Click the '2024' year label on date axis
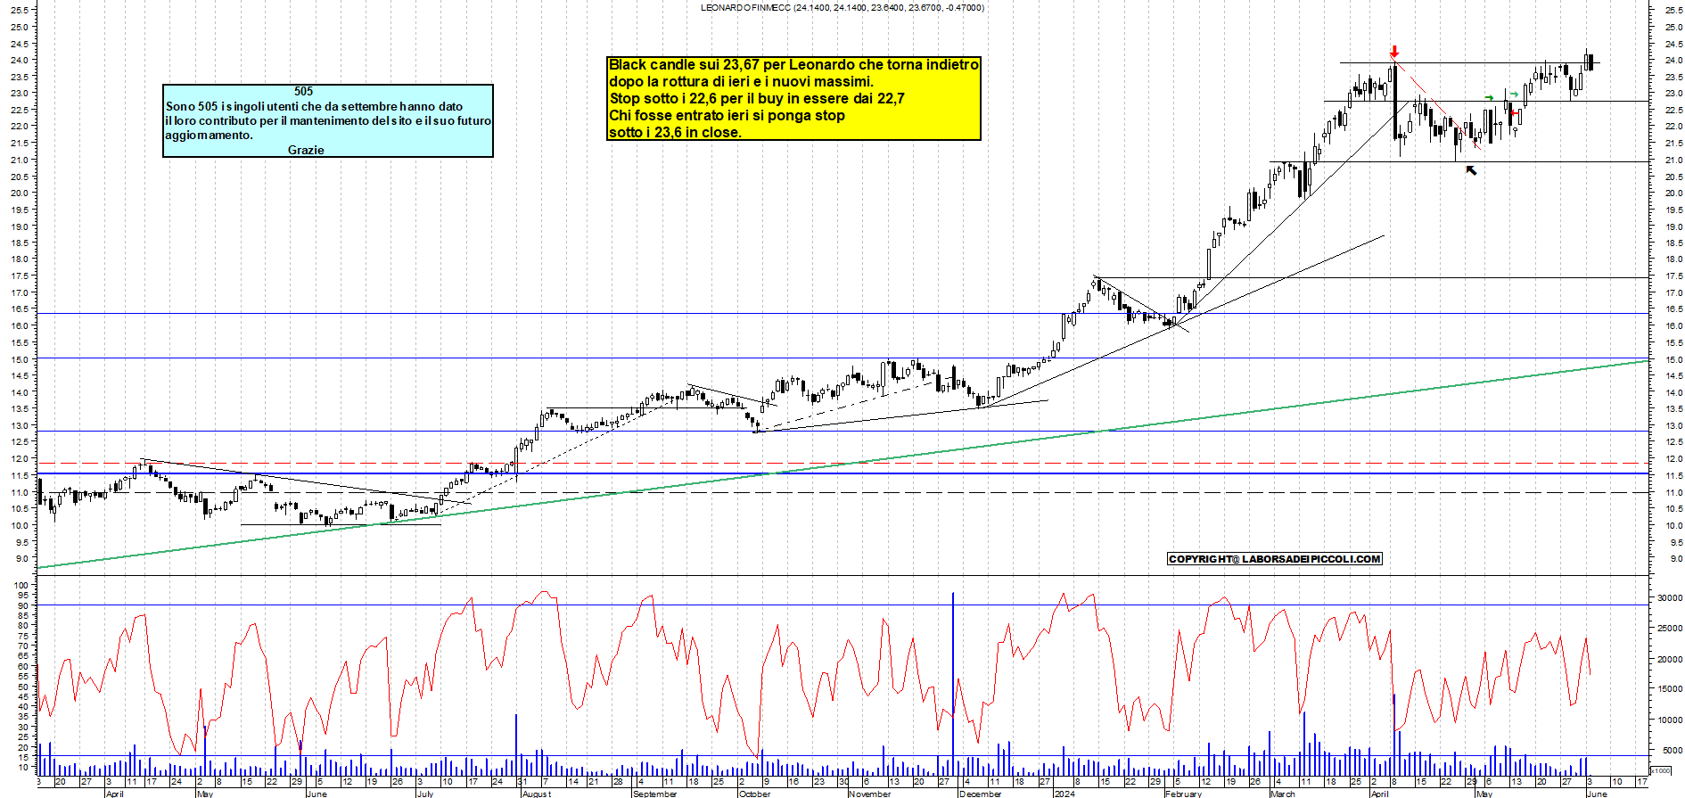 pyautogui.click(x=1064, y=794)
